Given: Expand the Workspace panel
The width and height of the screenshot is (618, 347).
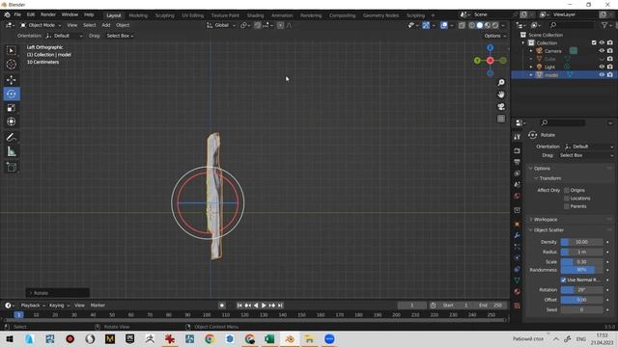Looking at the screenshot, I should [545, 220].
